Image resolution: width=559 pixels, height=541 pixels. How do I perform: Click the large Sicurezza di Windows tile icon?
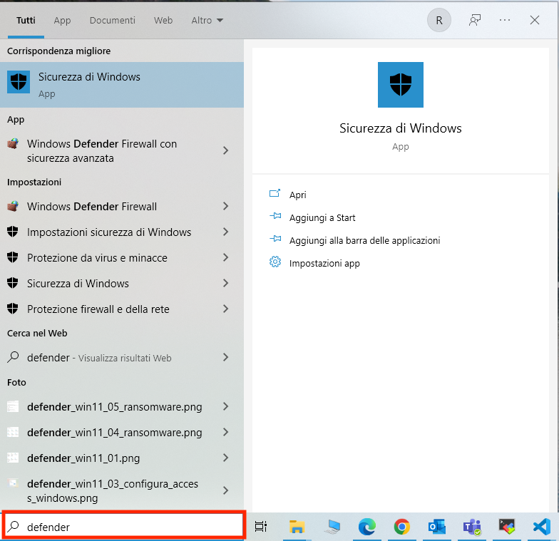[401, 85]
